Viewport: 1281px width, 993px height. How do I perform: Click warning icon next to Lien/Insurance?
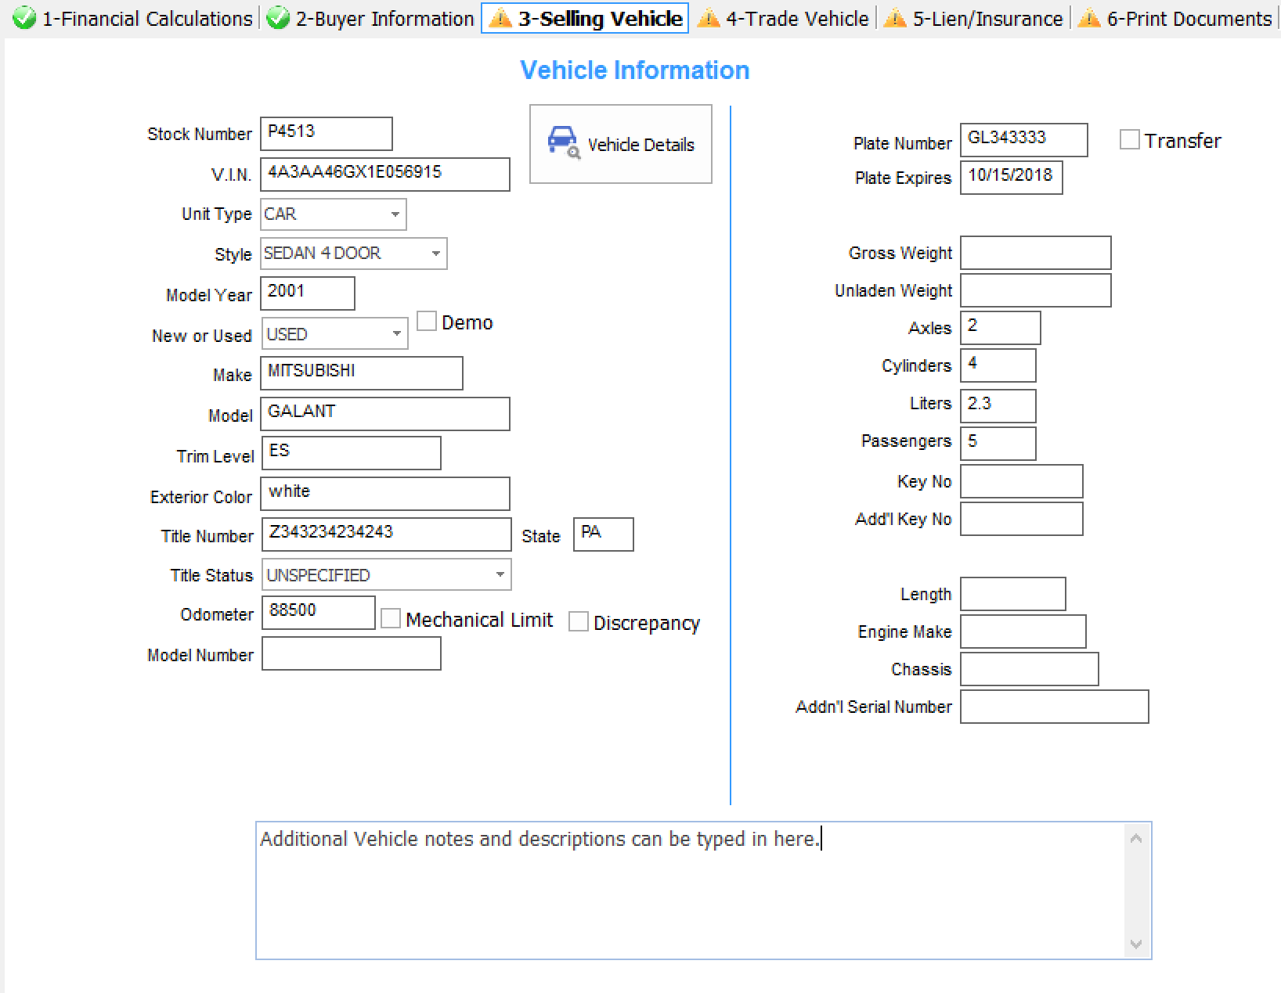(894, 18)
